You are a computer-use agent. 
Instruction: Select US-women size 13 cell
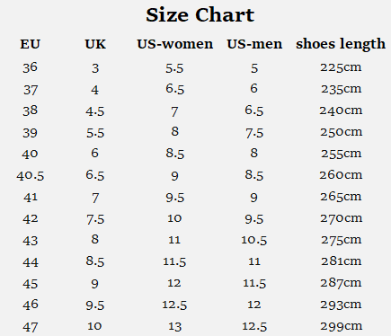(x=174, y=326)
